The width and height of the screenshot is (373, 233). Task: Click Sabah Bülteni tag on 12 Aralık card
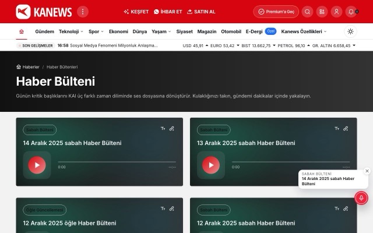click(x=214, y=210)
